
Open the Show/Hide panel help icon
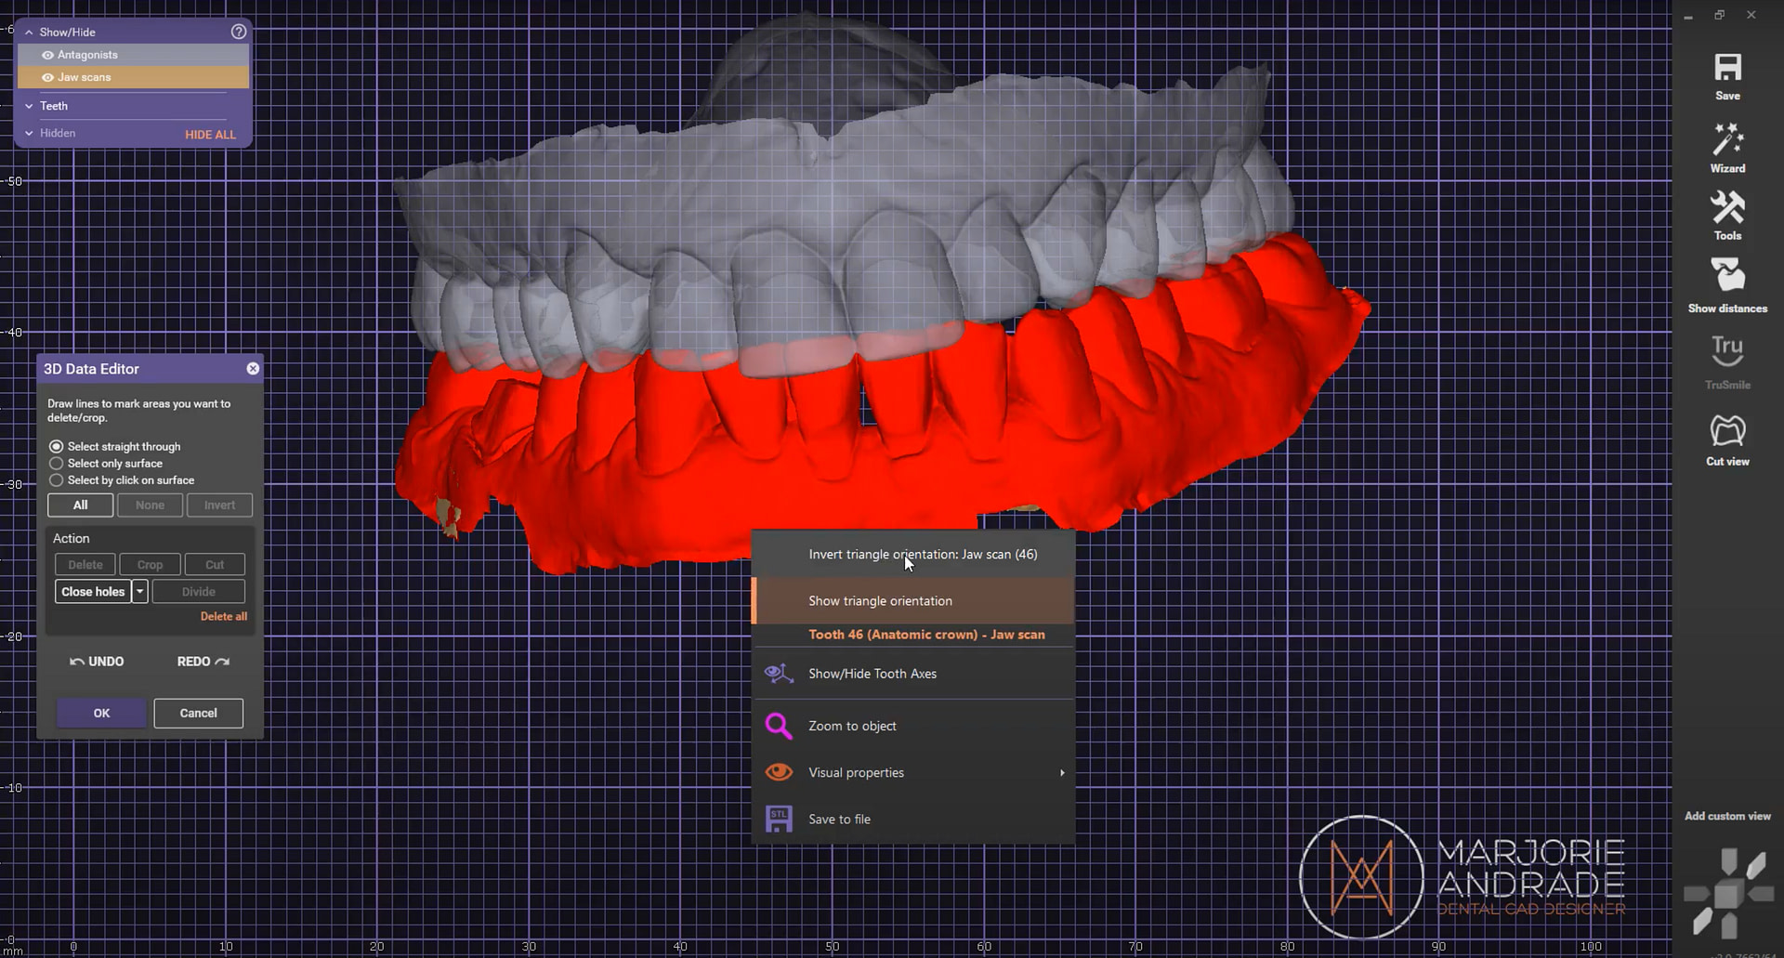(x=238, y=32)
